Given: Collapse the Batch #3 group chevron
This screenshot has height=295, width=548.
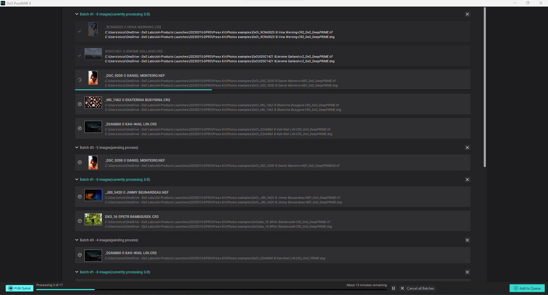Looking at the screenshot, I should click(77, 240).
